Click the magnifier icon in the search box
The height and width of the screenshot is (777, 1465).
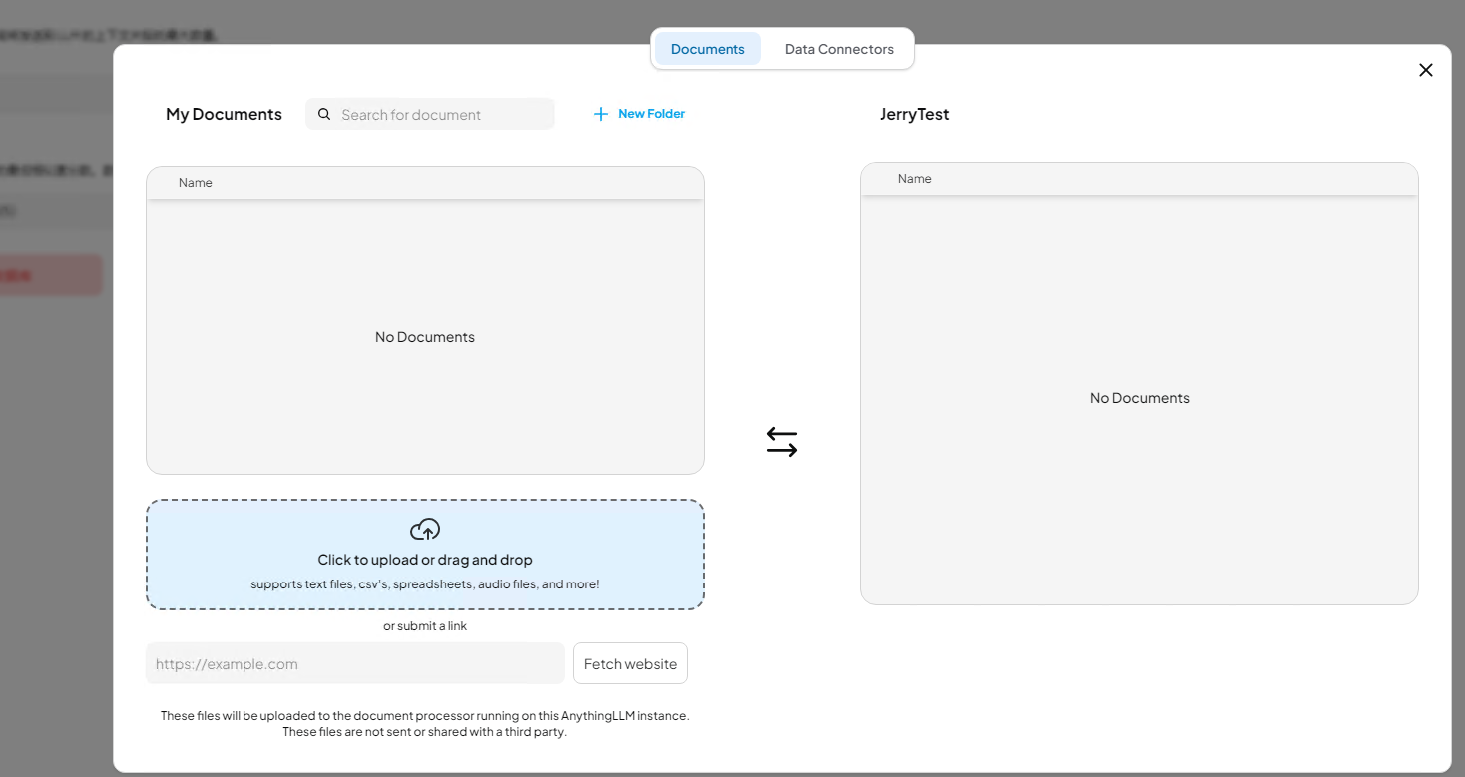point(324,114)
